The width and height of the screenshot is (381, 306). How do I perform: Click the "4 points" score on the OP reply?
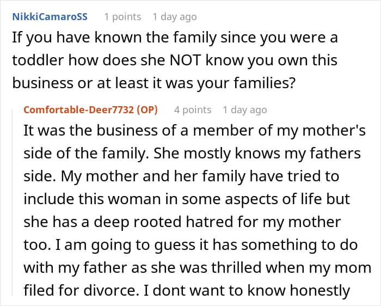[x=192, y=109]
